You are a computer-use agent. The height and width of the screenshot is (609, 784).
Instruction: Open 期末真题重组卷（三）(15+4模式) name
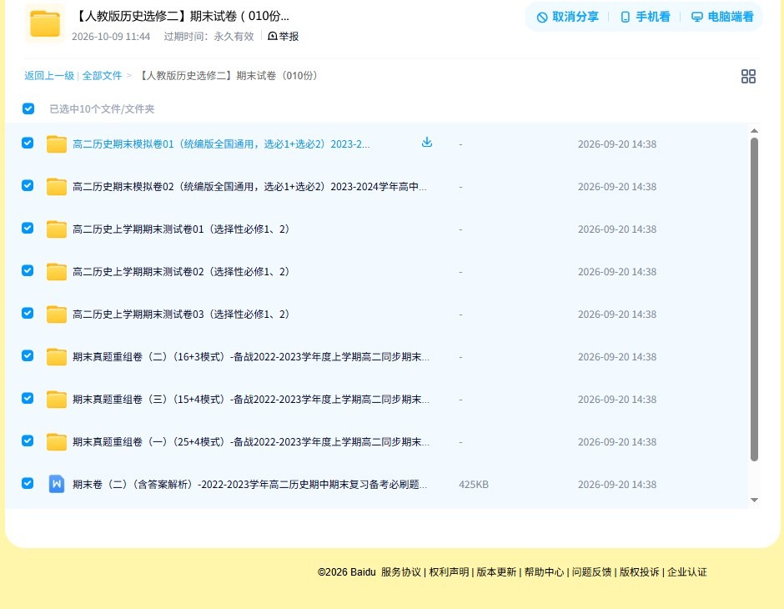pyautogui.click(x=251, y=399)
